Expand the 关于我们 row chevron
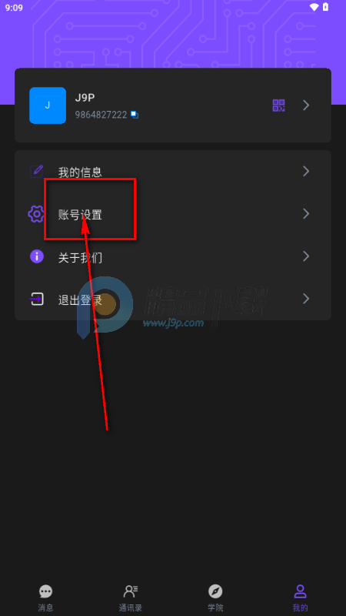Screen dimensions: 346x616 tap(306, 256)
